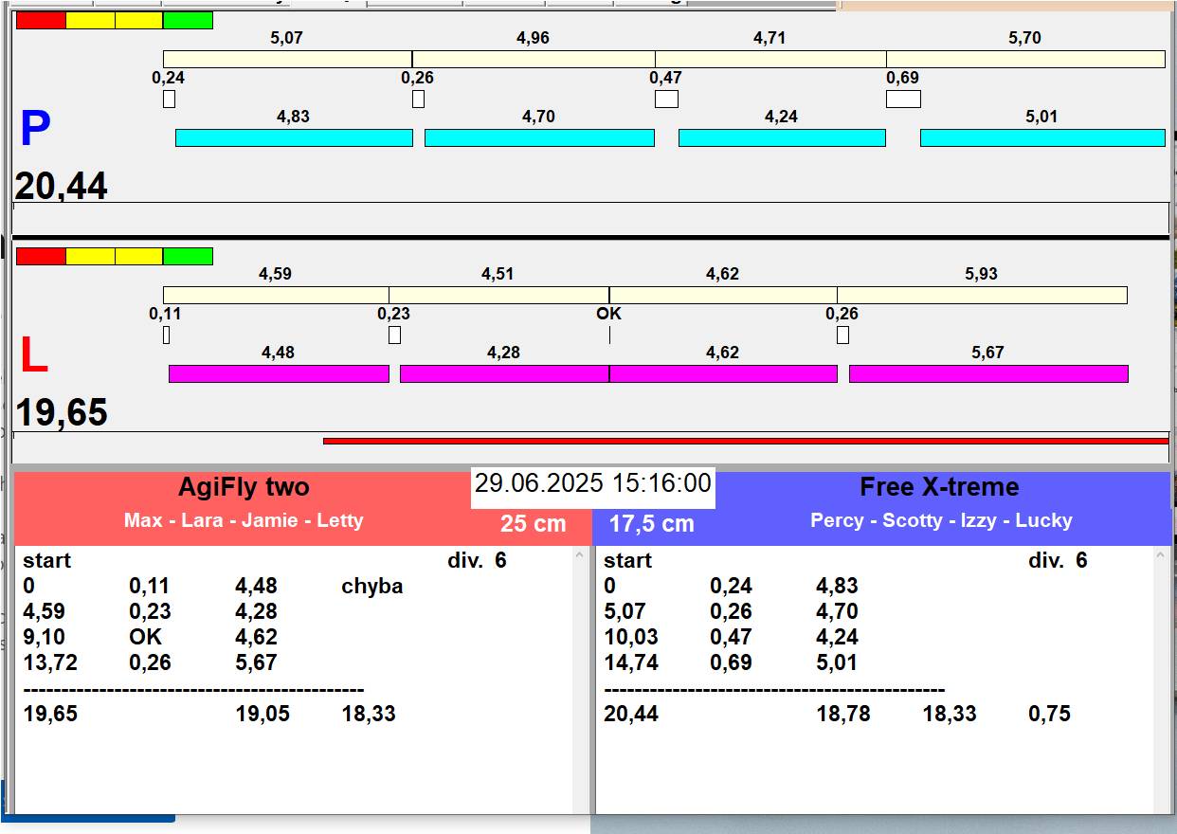
Task: Click the red start light in lane L
Action: (41, 256)
